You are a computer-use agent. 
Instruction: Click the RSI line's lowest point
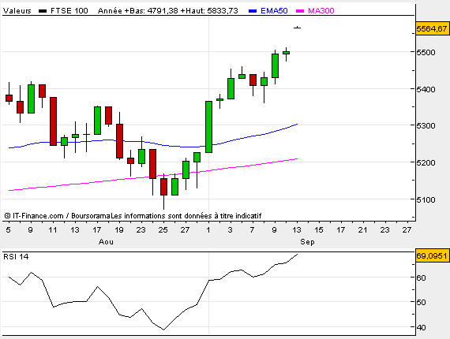(x=163, y=330)
